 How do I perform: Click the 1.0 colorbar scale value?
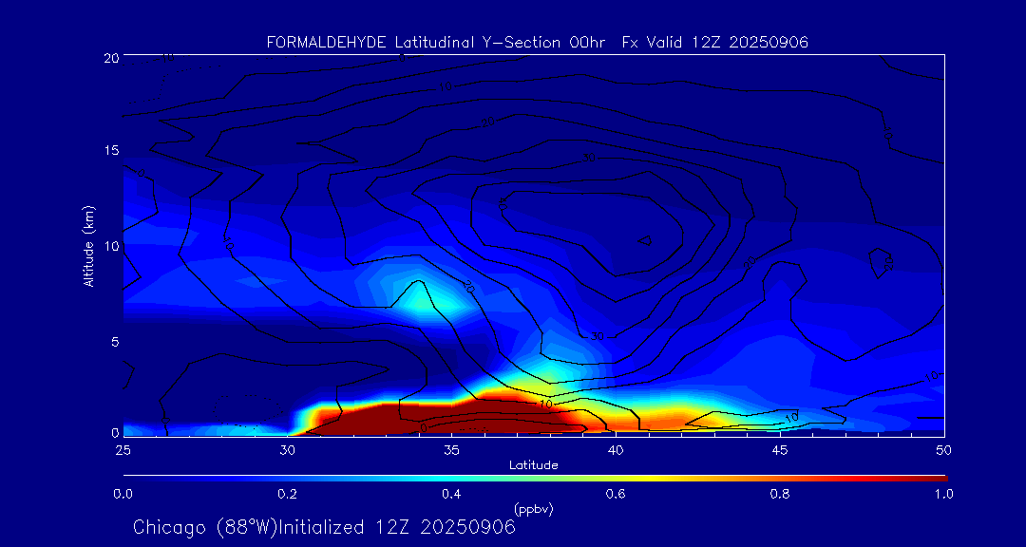(x=943, y=494)
